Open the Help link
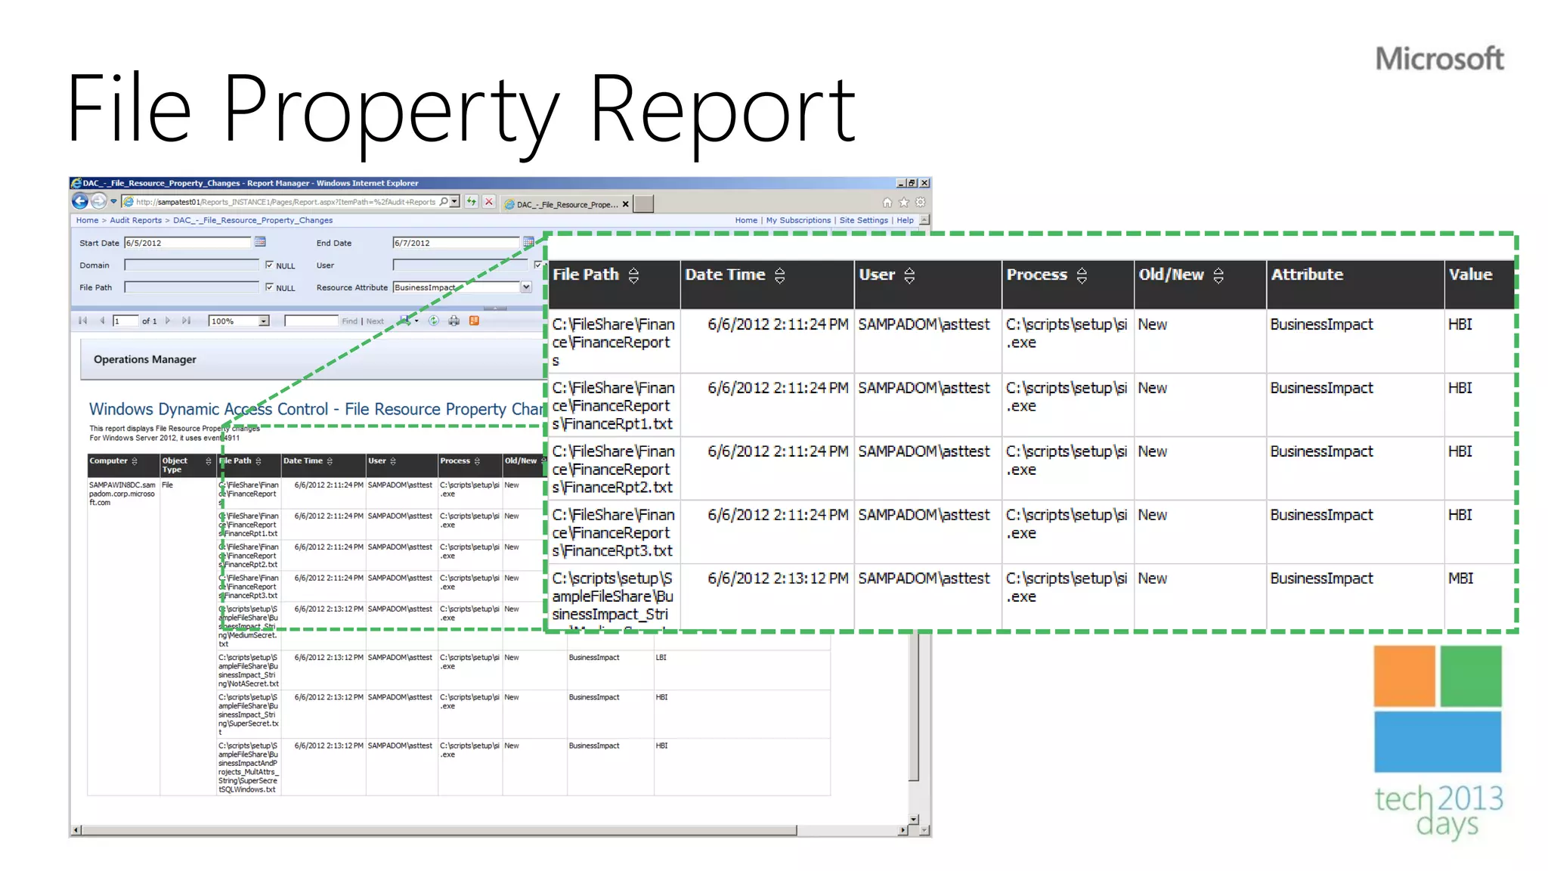The image size is (1548, 871). click(x=905, y=220)
